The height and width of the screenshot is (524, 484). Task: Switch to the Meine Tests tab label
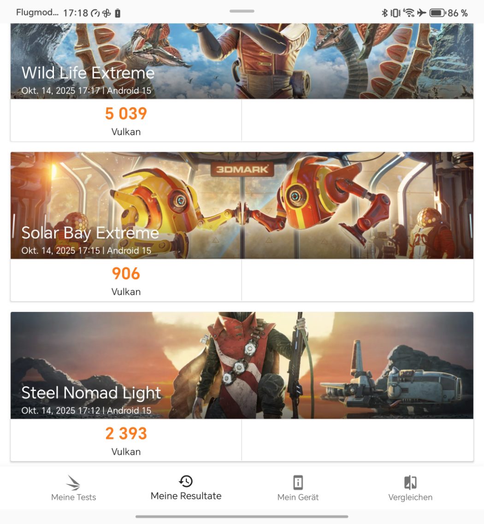click(73, 497)
